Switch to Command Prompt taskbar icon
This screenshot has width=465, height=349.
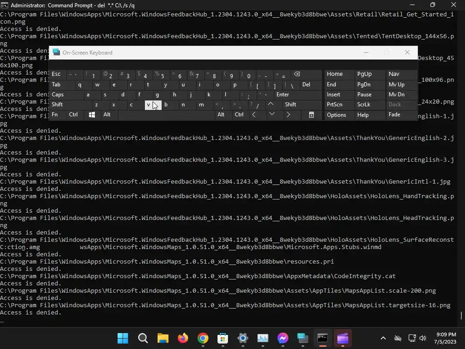(323, 338)
